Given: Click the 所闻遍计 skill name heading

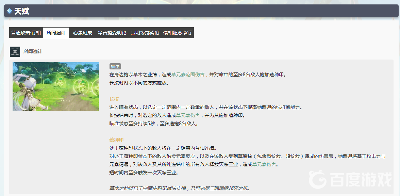Looking at the screenshot, I should tap(33, 52).
